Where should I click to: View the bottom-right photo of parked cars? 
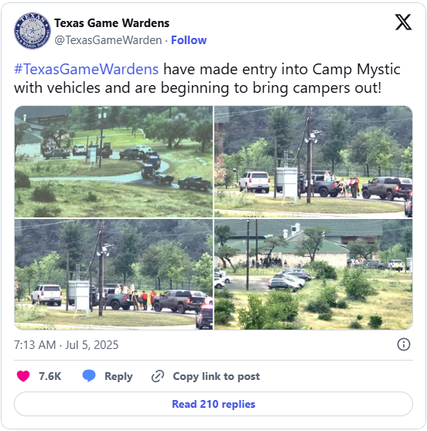coord(313,275)
